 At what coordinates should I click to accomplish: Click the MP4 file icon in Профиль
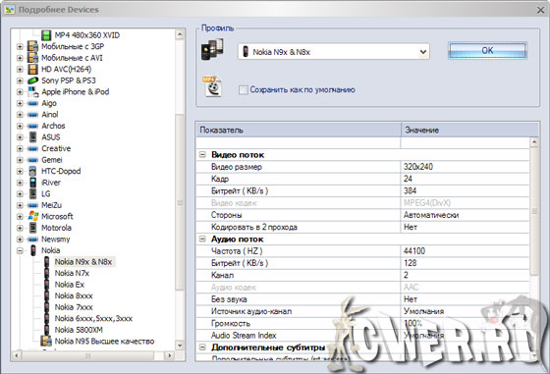click(212, 86)
